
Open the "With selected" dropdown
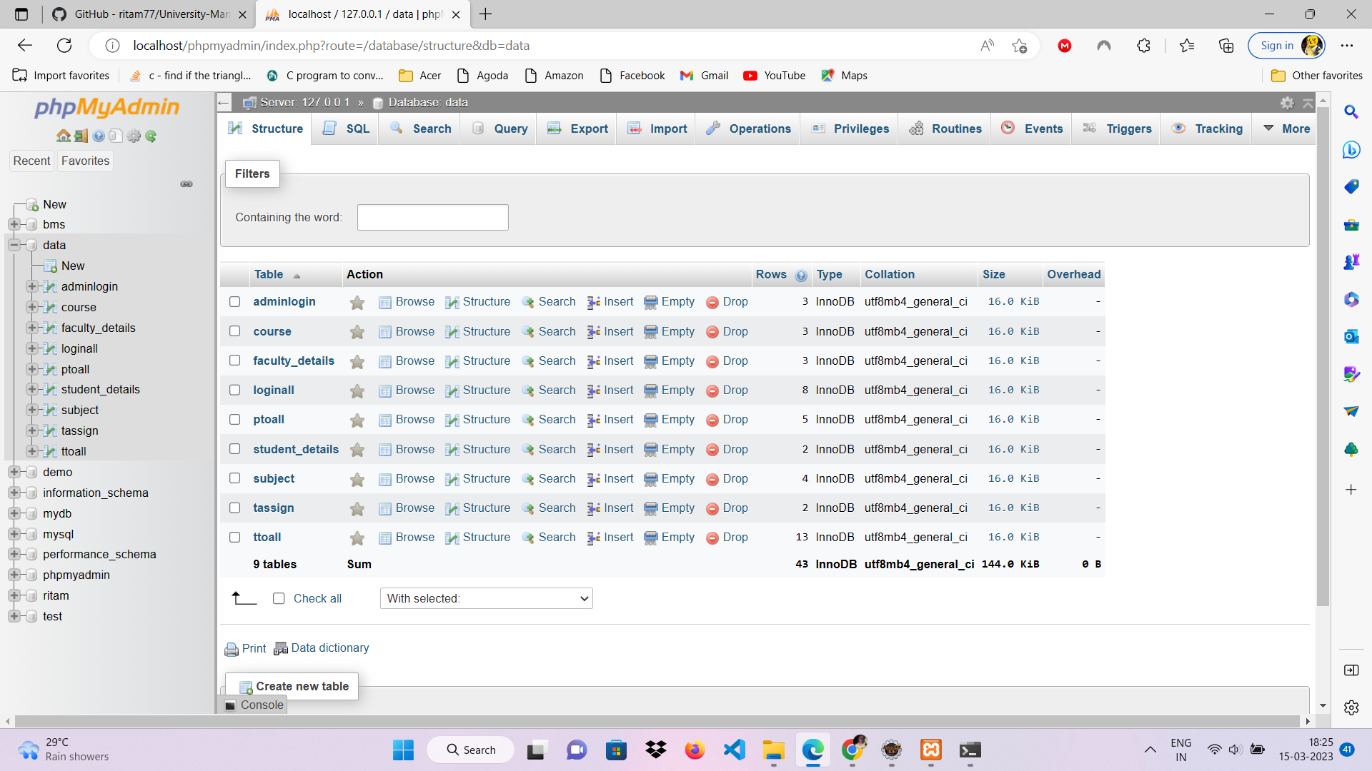[486, 598]
